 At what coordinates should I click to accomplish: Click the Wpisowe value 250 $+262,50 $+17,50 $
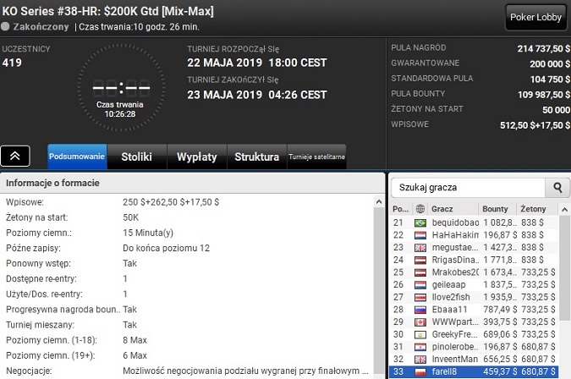pos(171,202)
